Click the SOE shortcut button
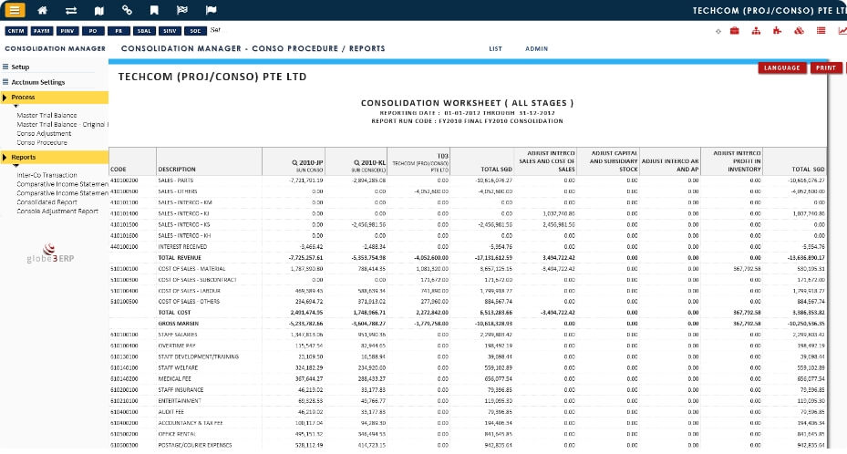This screenshot has width=847, height=454. tap(195, 31)
